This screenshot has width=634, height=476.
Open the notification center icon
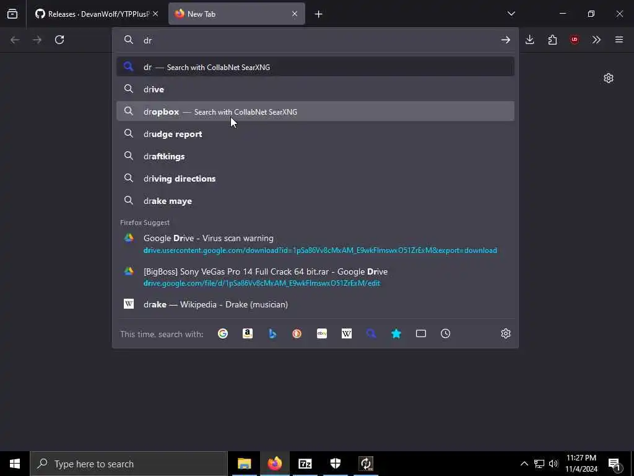coord(615,464)
